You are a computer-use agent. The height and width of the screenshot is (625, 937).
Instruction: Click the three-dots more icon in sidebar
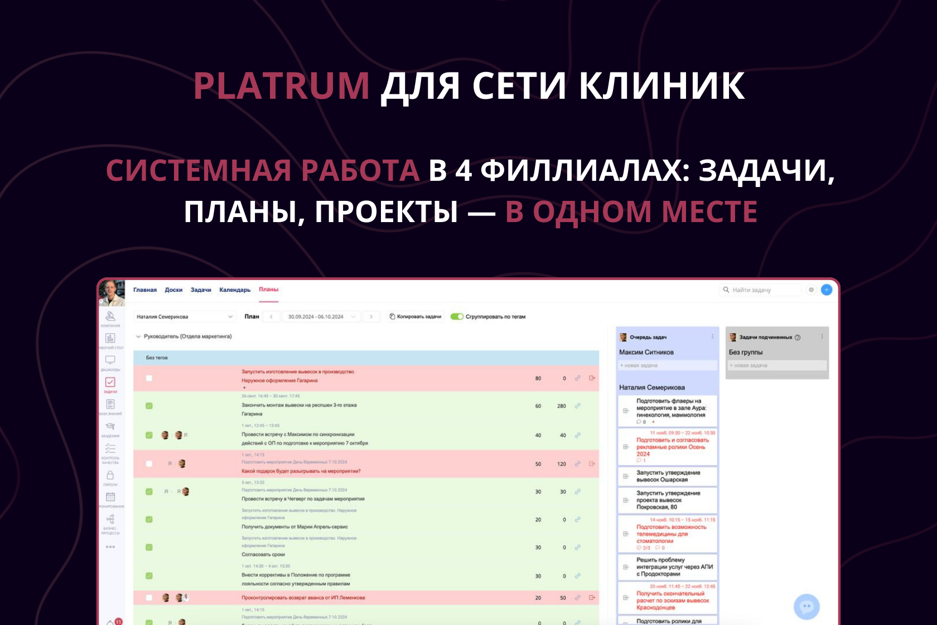pos(110,547)
